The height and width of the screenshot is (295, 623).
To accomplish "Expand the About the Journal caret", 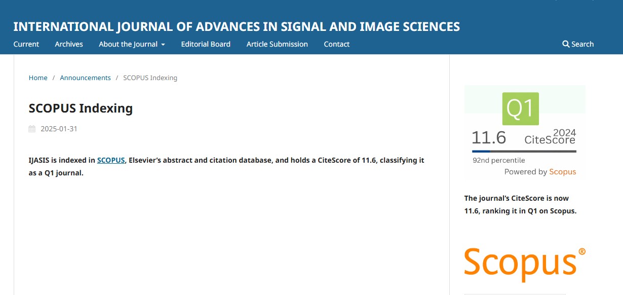I will point(163,45).
